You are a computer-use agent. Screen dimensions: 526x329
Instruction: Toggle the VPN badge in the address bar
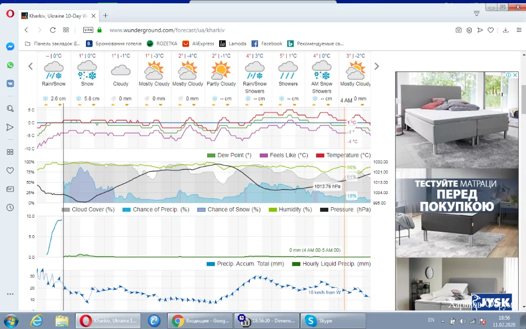[88, 30]
